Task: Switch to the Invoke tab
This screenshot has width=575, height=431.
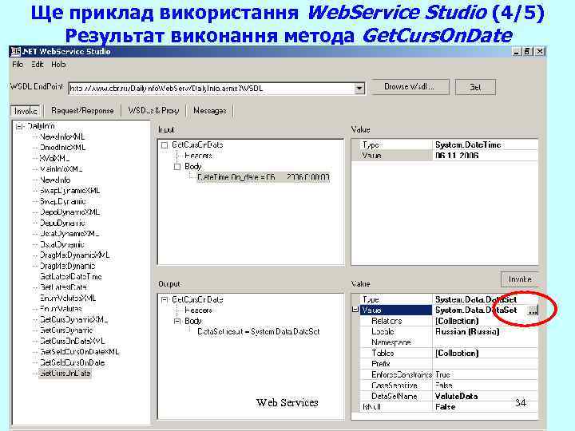Action: 26,111
